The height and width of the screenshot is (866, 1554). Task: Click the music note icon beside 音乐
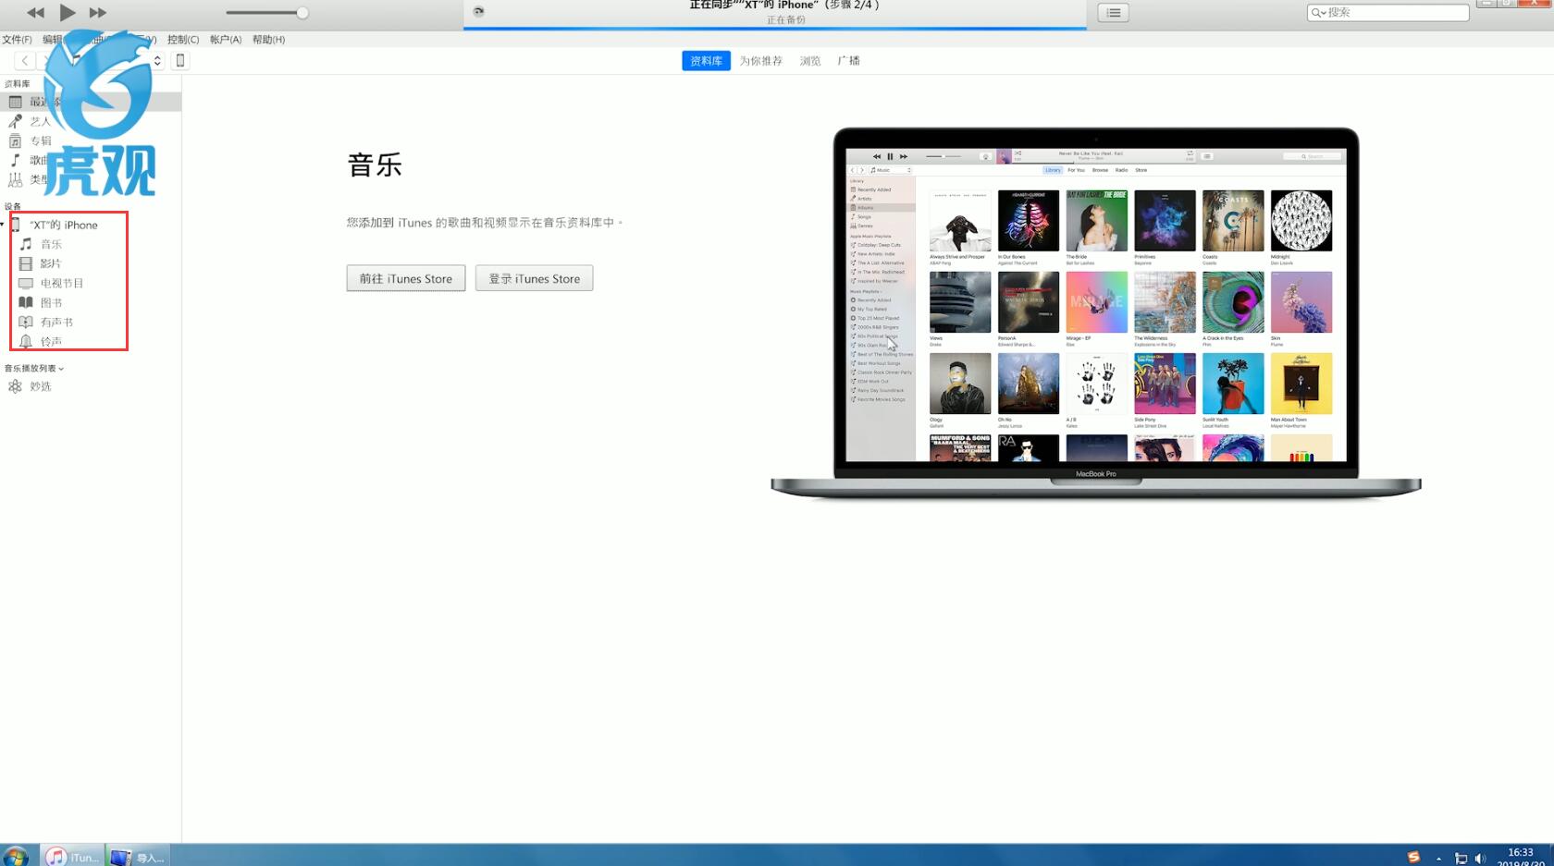(x=26, y=244)
